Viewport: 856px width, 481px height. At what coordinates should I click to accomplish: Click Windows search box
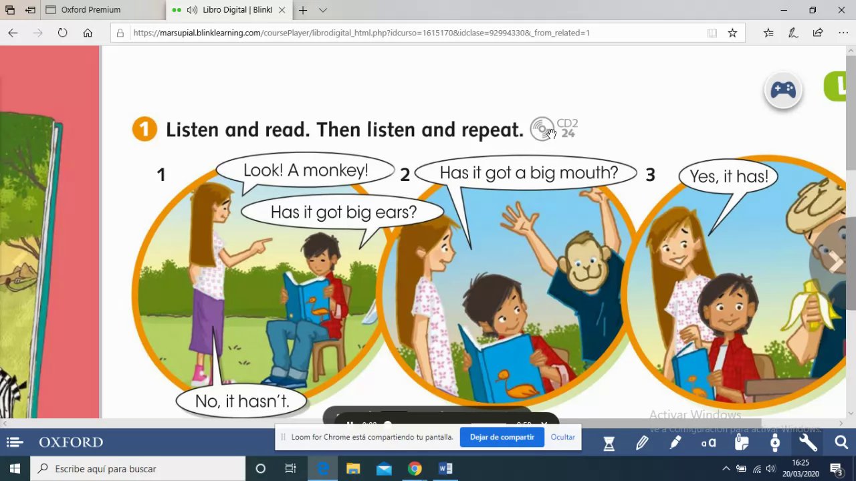(137, 469)
